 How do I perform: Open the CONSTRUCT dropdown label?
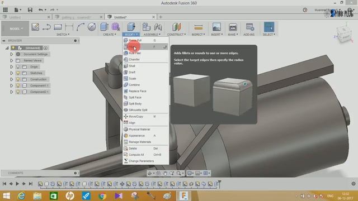tap(177, 35)
